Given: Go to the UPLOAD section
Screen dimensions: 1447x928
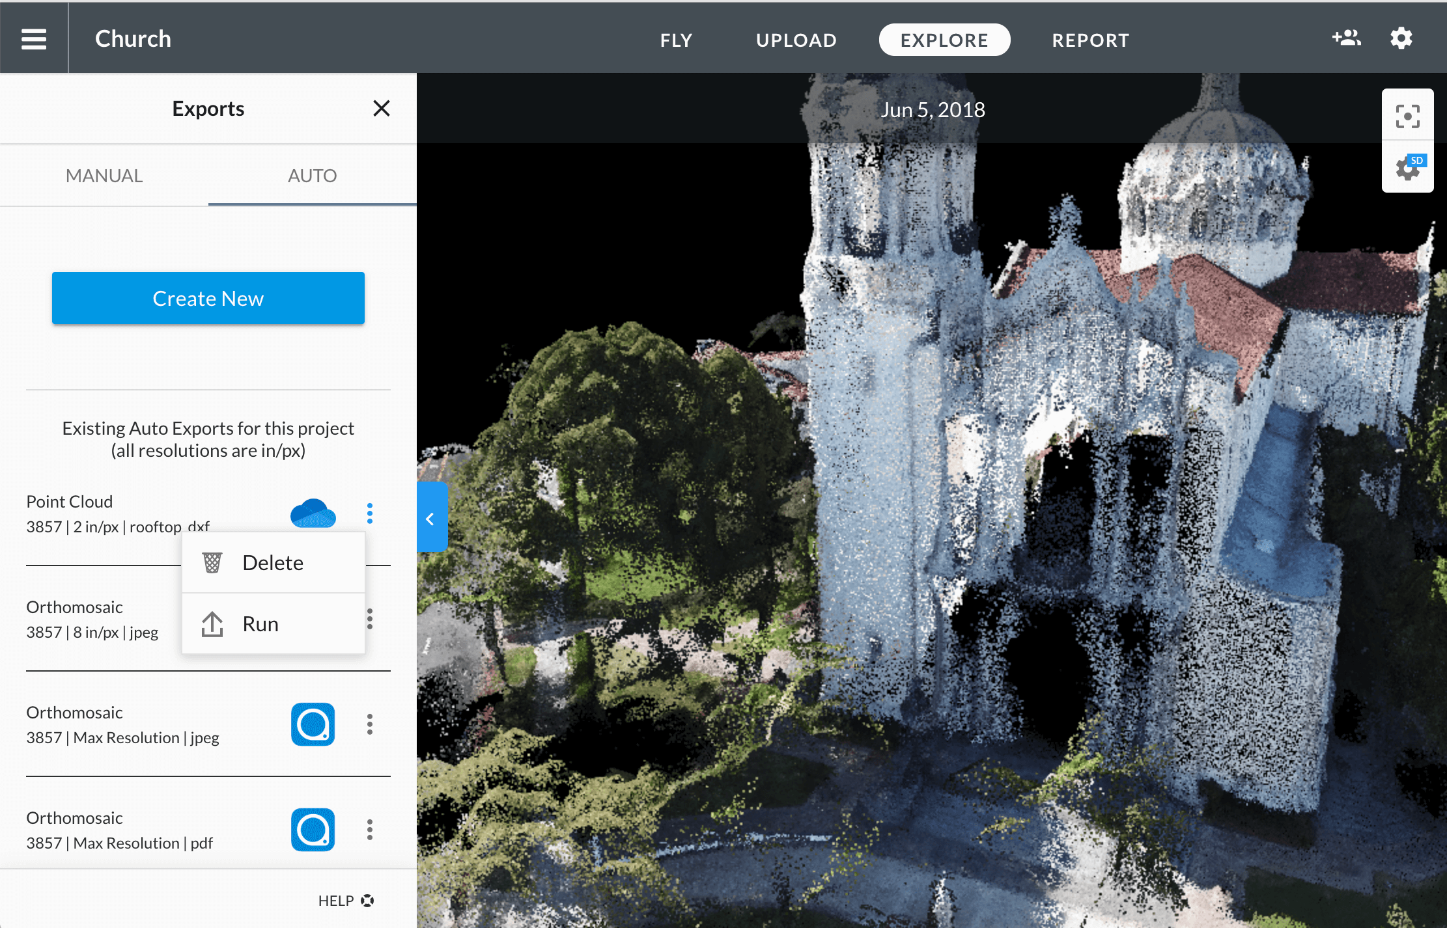Looking at the screenshot, I should (x=796, y=40).
